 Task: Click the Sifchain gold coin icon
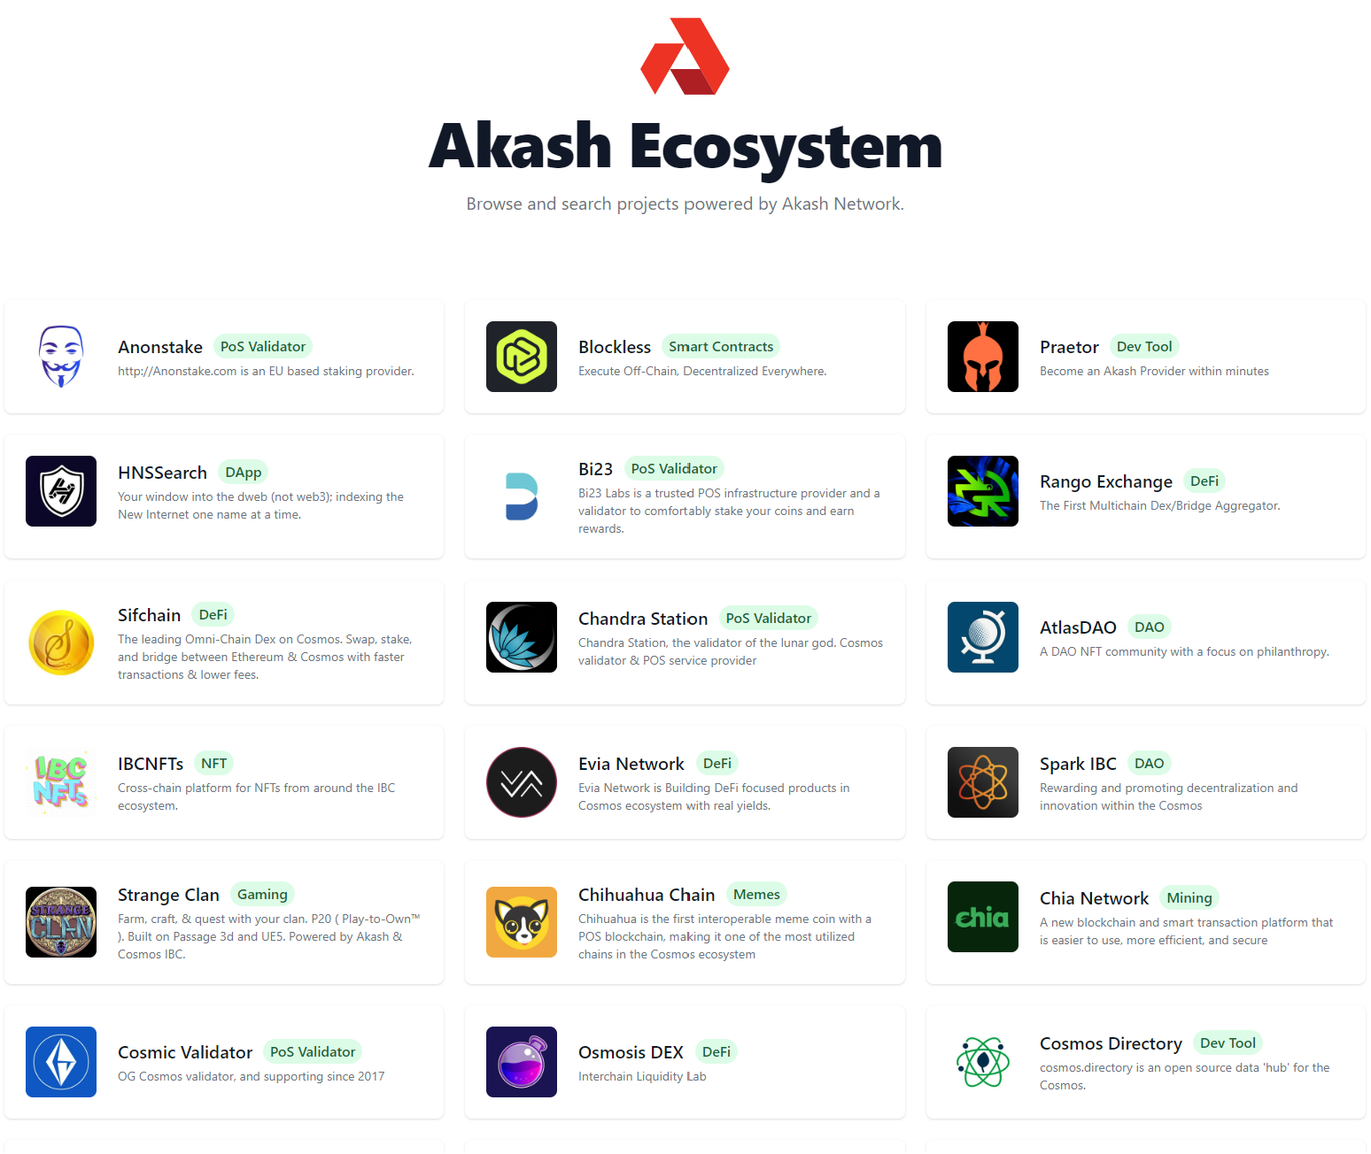[61, 642]
